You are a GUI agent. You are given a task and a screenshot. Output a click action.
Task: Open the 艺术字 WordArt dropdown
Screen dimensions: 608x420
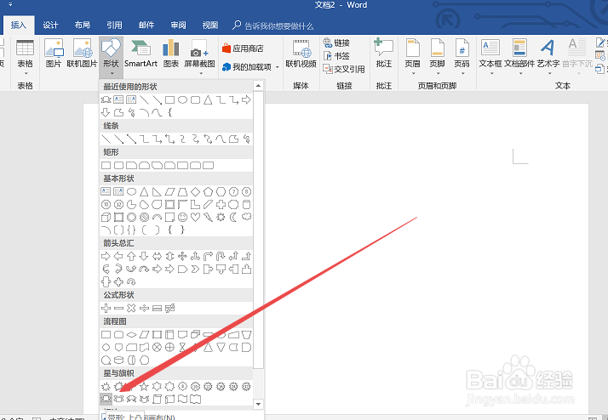(548, 56)
